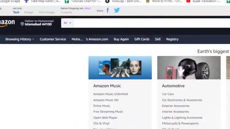This screenshot has width=230, height=129.
Task: Open Free Streaming Music link
Action: pos(108,111)
